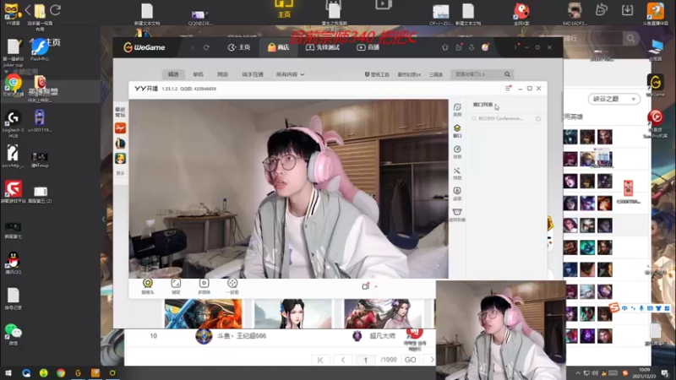This screenshot has width=676, height=380.
Task: Open the dark-haired lady store banner thumbnail
Action: coord(293,313)
